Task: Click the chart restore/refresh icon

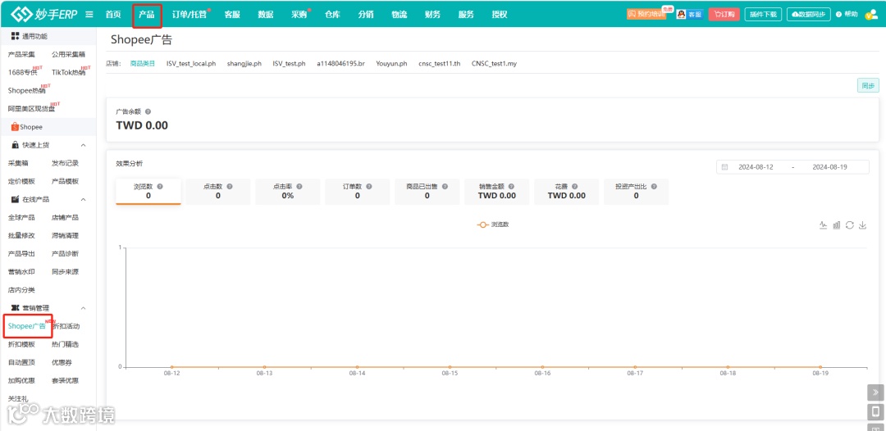Action: [x=849, y=225]
